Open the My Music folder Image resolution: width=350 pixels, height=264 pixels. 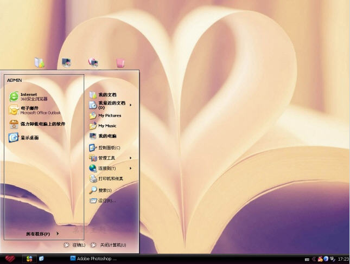[x=106, y=126]
